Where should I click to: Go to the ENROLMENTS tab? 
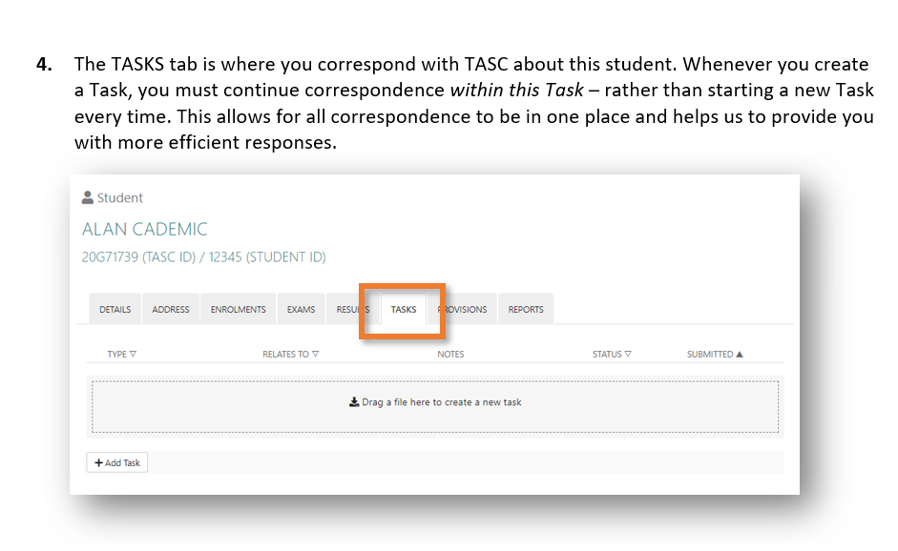[x=239, y=310]
